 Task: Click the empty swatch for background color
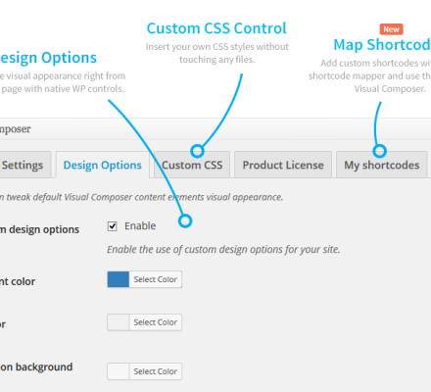119,371
